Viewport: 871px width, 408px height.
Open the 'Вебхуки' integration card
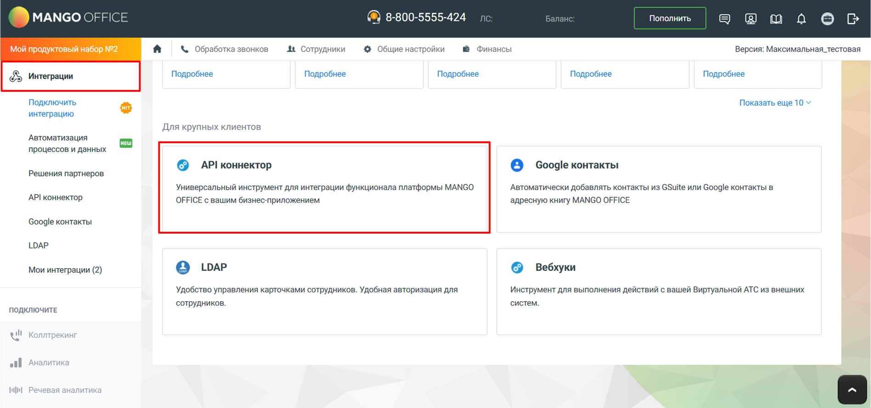658,291
